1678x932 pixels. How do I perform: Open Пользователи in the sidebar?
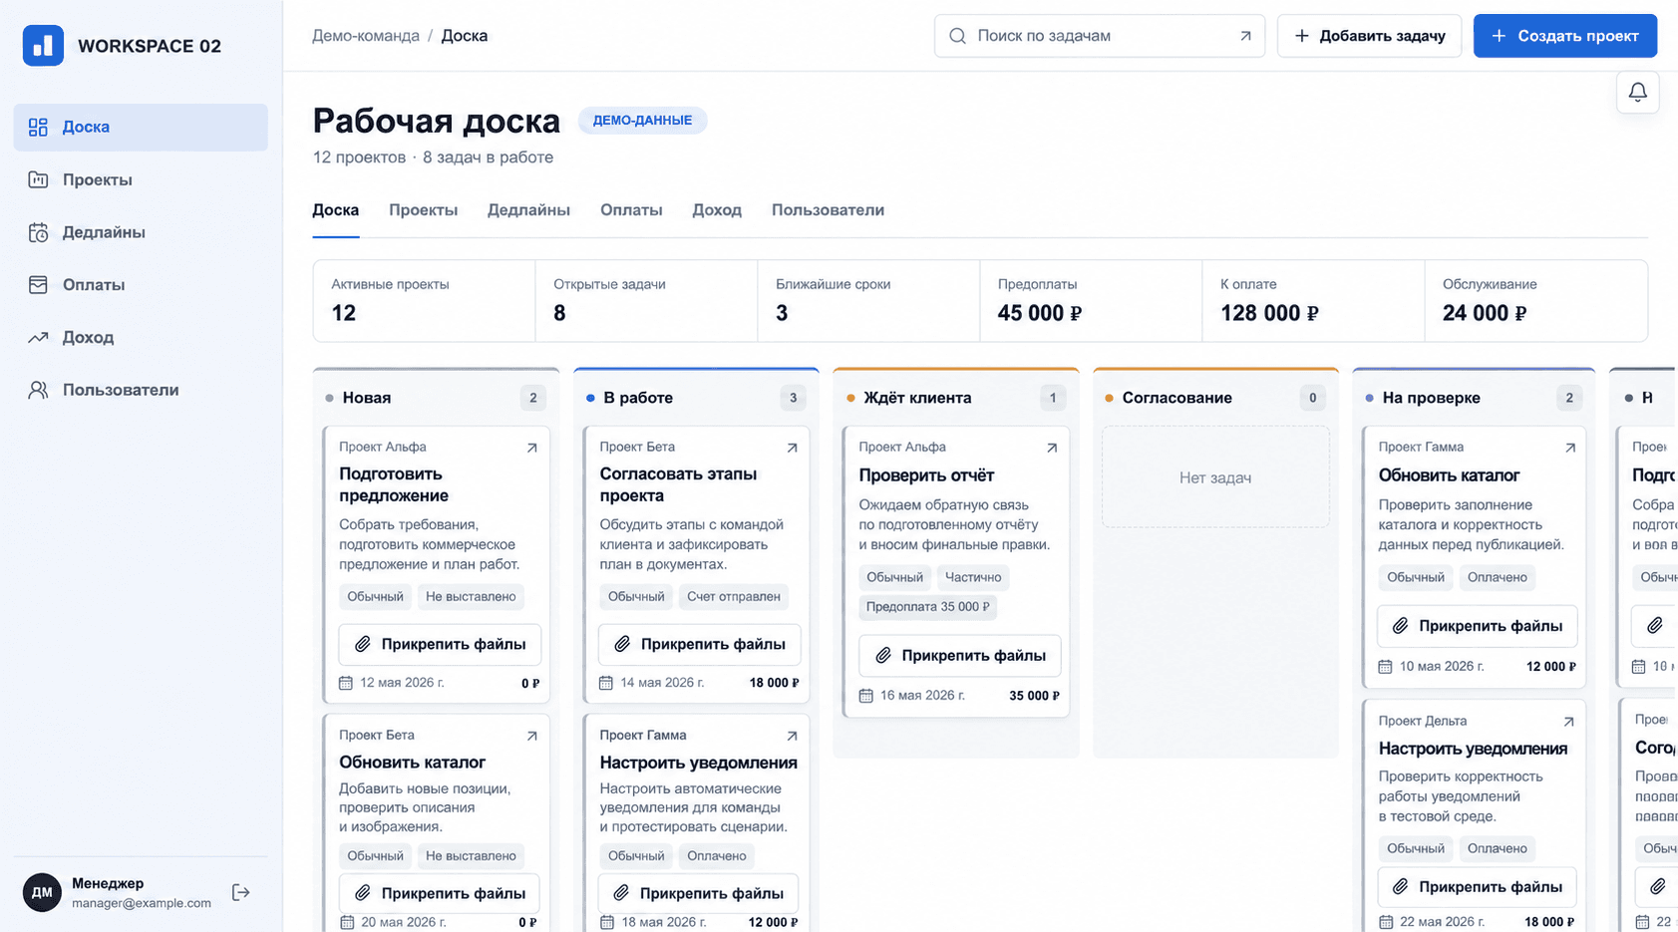point(141,390)
